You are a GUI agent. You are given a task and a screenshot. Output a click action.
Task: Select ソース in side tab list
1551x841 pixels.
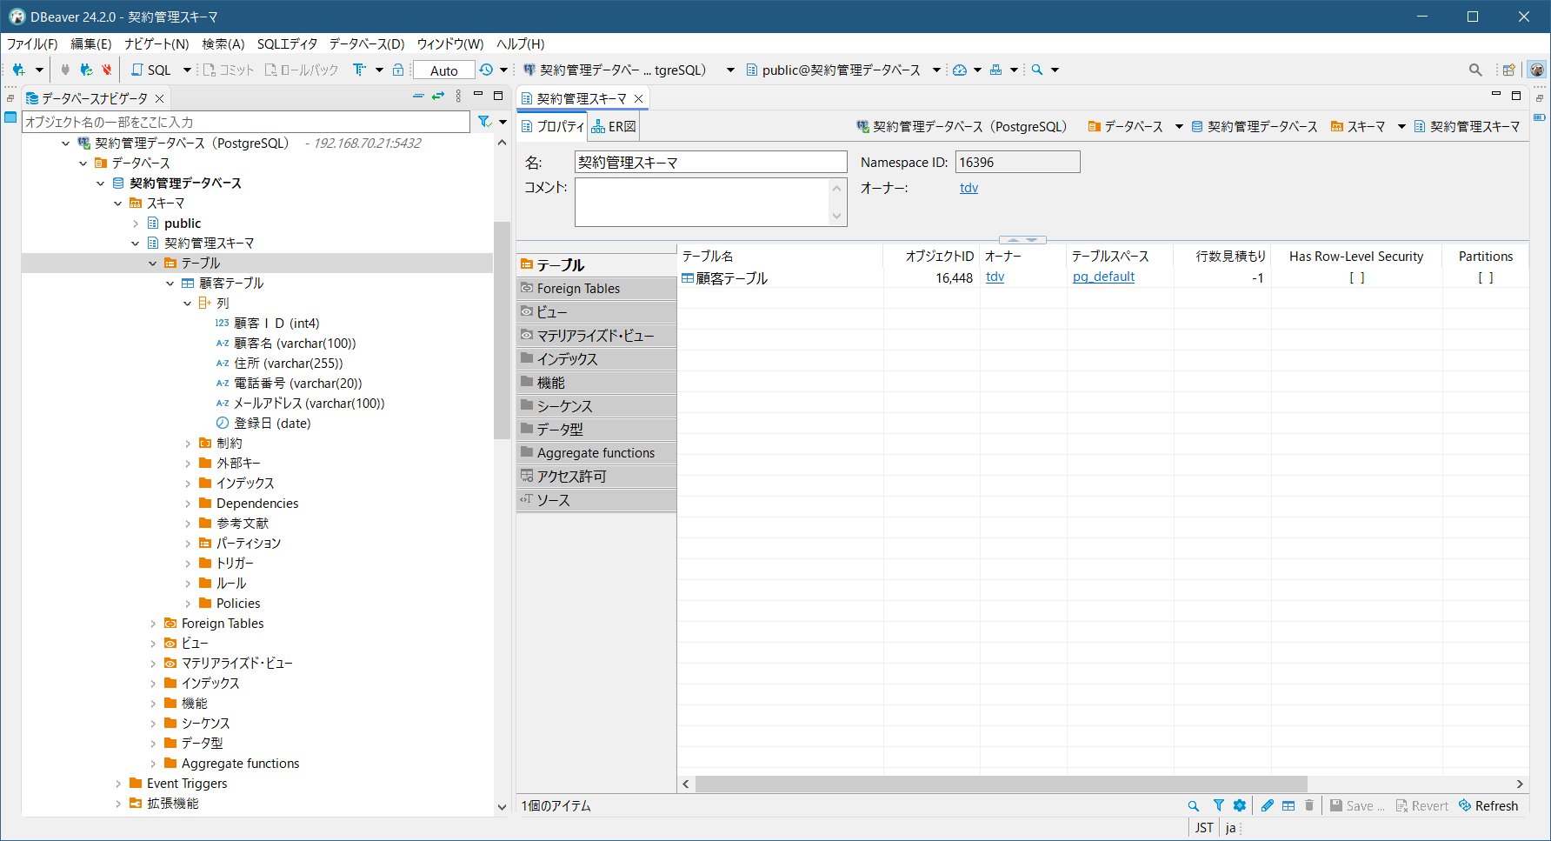point(596,500)
